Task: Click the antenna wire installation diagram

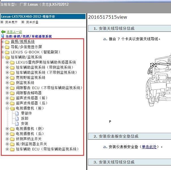Action: pos(158,80)
